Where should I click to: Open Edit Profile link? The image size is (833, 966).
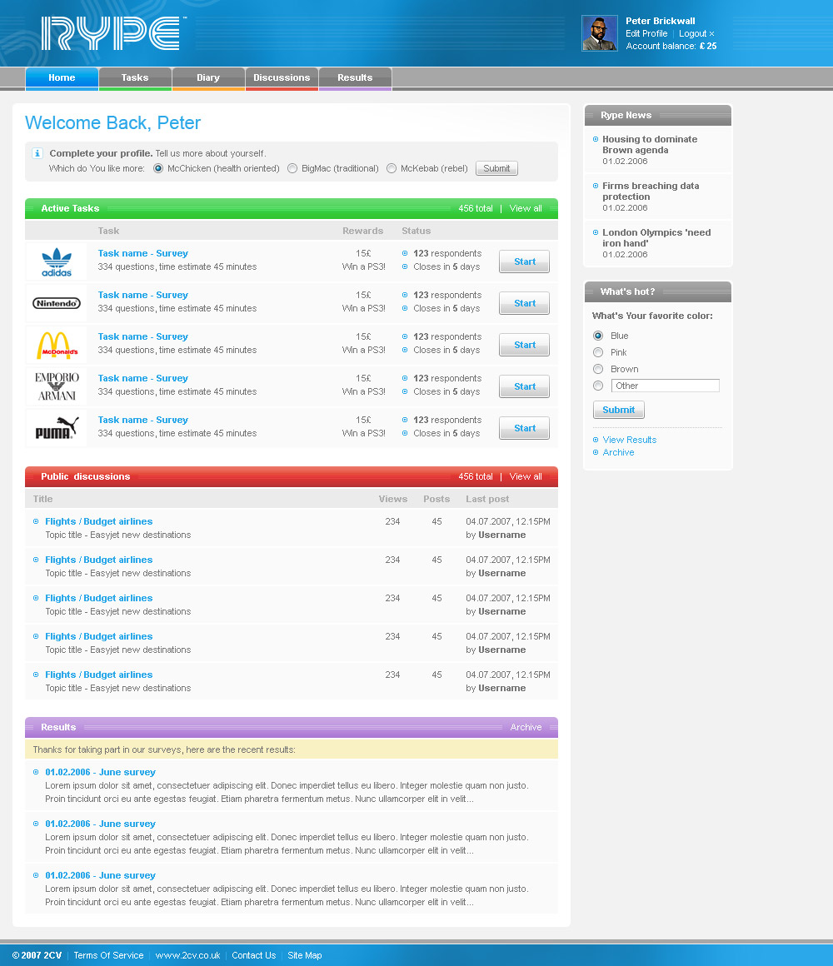tap(646, 34)
